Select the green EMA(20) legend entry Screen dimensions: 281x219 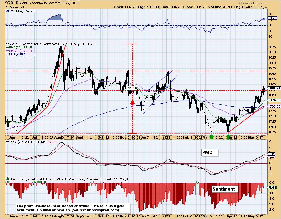19,47
